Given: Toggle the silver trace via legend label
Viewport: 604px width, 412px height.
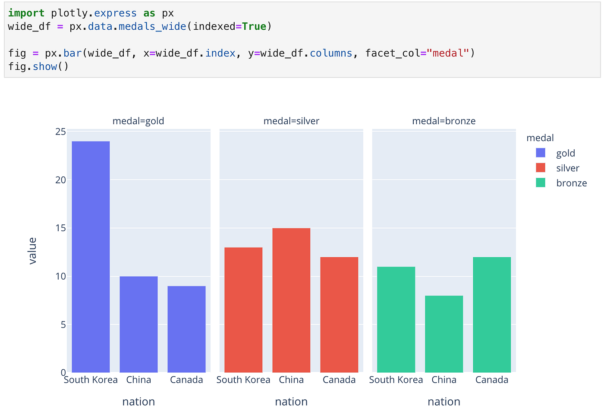Looking at the screenshot, I should 567,168.
